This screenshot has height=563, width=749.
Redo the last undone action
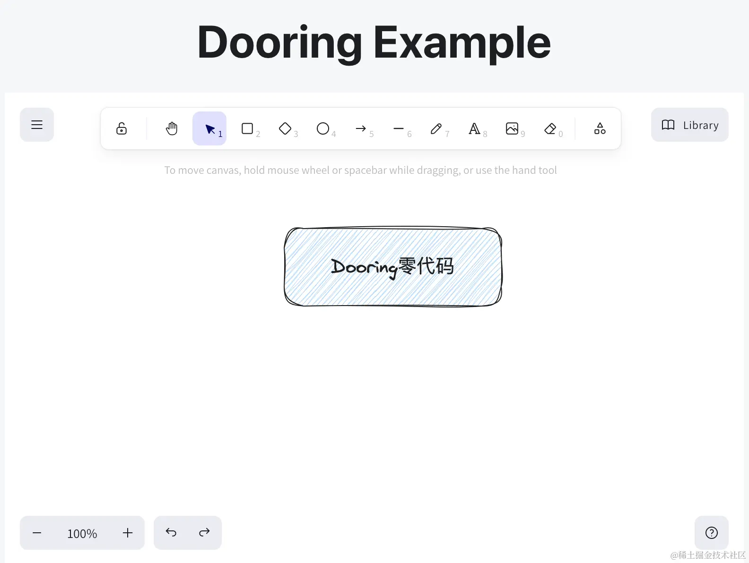click(204, 533)
